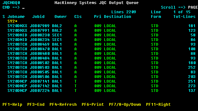The width and height of the screenshot is (198, 111).
Task: Click PF7/8=Up/Down function key label
Action: coord(125,105)
